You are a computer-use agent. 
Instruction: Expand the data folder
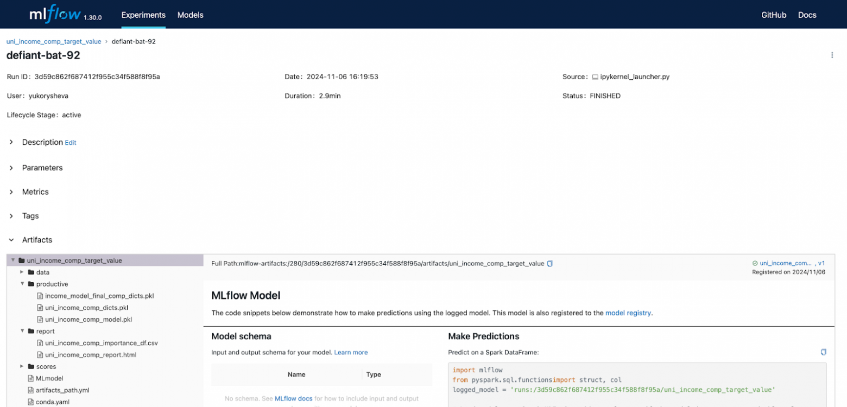[22, 272]
